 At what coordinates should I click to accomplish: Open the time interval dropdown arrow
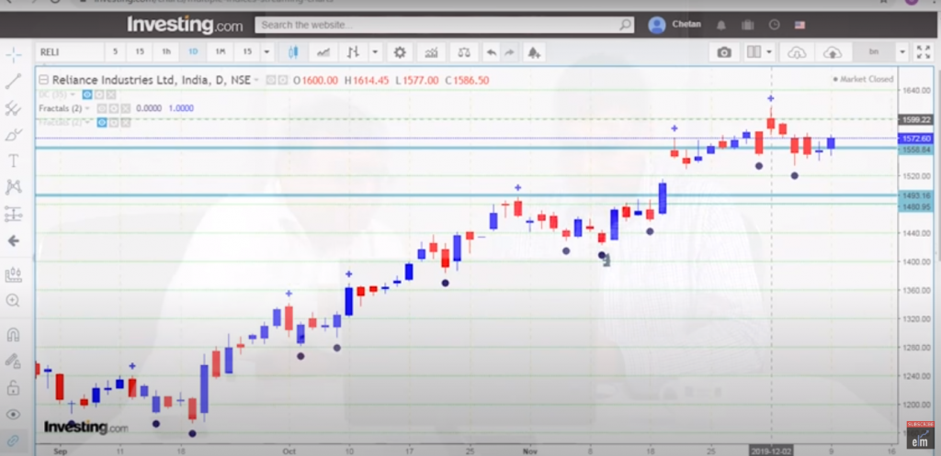(x=266, y=52)
